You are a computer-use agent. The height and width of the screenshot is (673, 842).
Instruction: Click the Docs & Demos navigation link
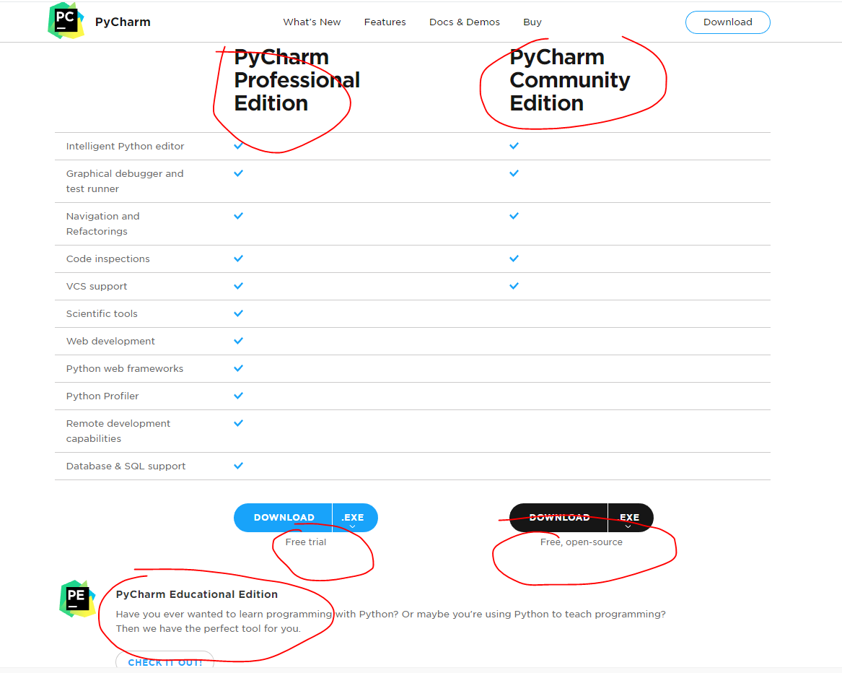coord(464,22)
